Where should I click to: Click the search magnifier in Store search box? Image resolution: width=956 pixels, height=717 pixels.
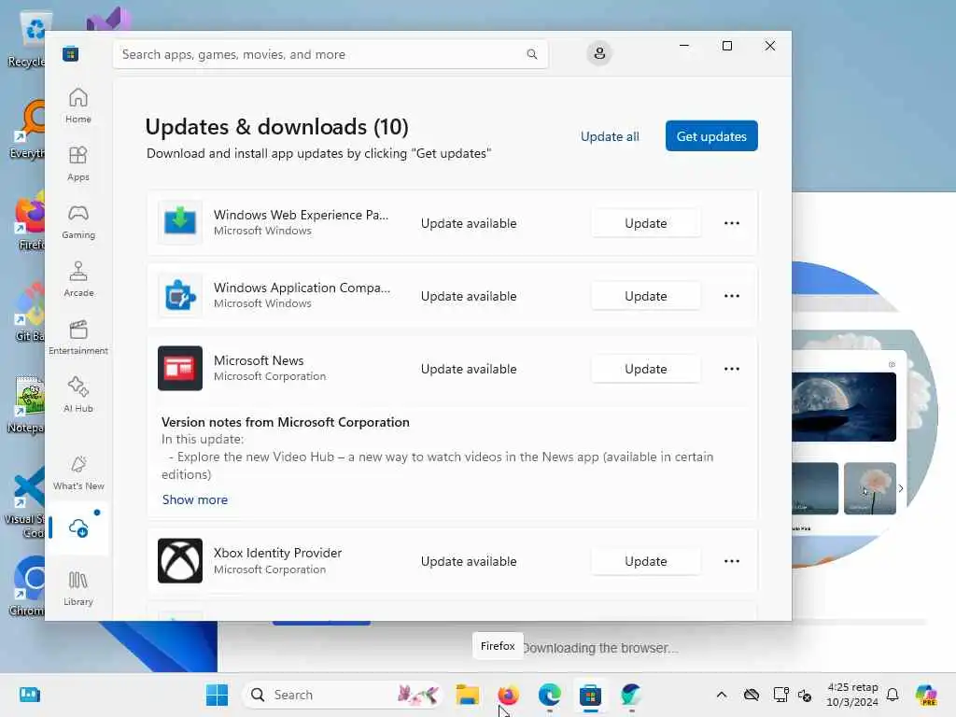pos(531,54)
